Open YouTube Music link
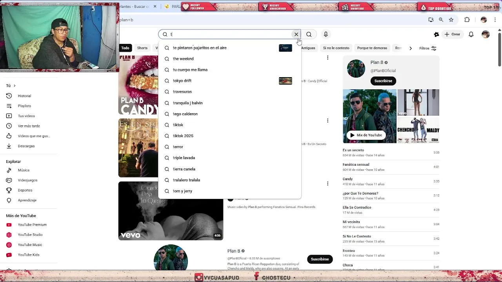The image size is (502, 282). click(30, 245)
